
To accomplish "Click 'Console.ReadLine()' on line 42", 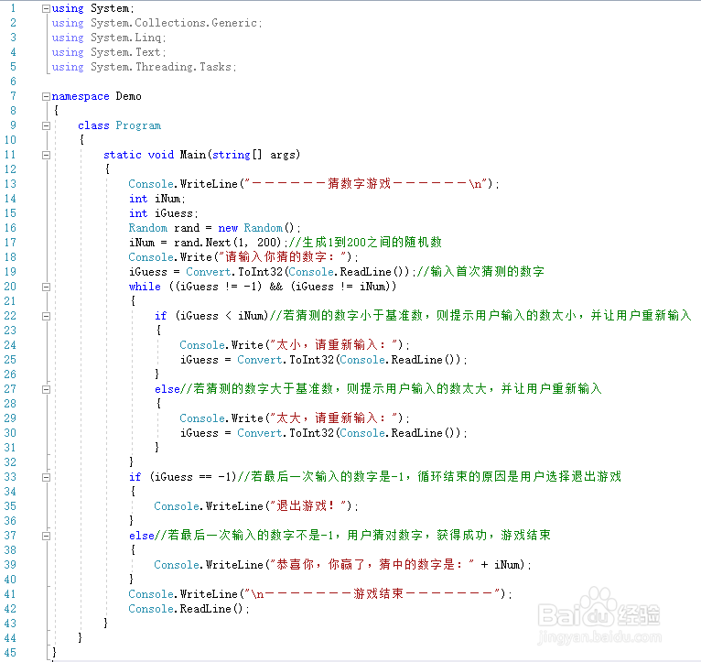I will (186, 609).
